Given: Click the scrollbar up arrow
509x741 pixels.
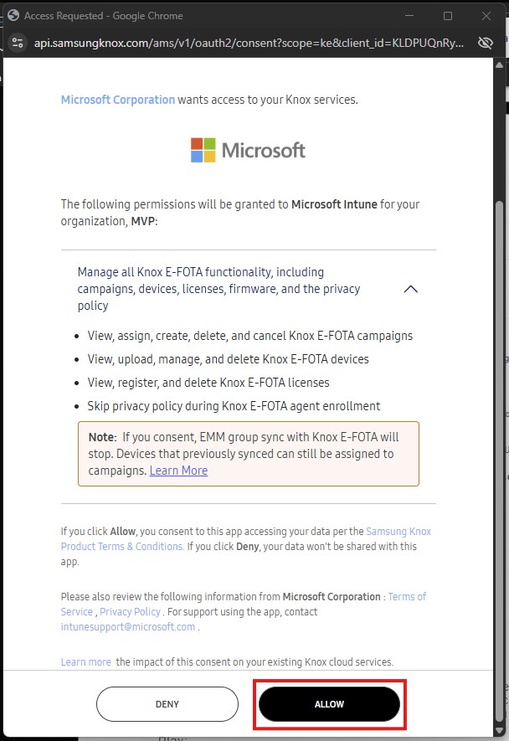Looking at the screenshot, I should (499, 65).
